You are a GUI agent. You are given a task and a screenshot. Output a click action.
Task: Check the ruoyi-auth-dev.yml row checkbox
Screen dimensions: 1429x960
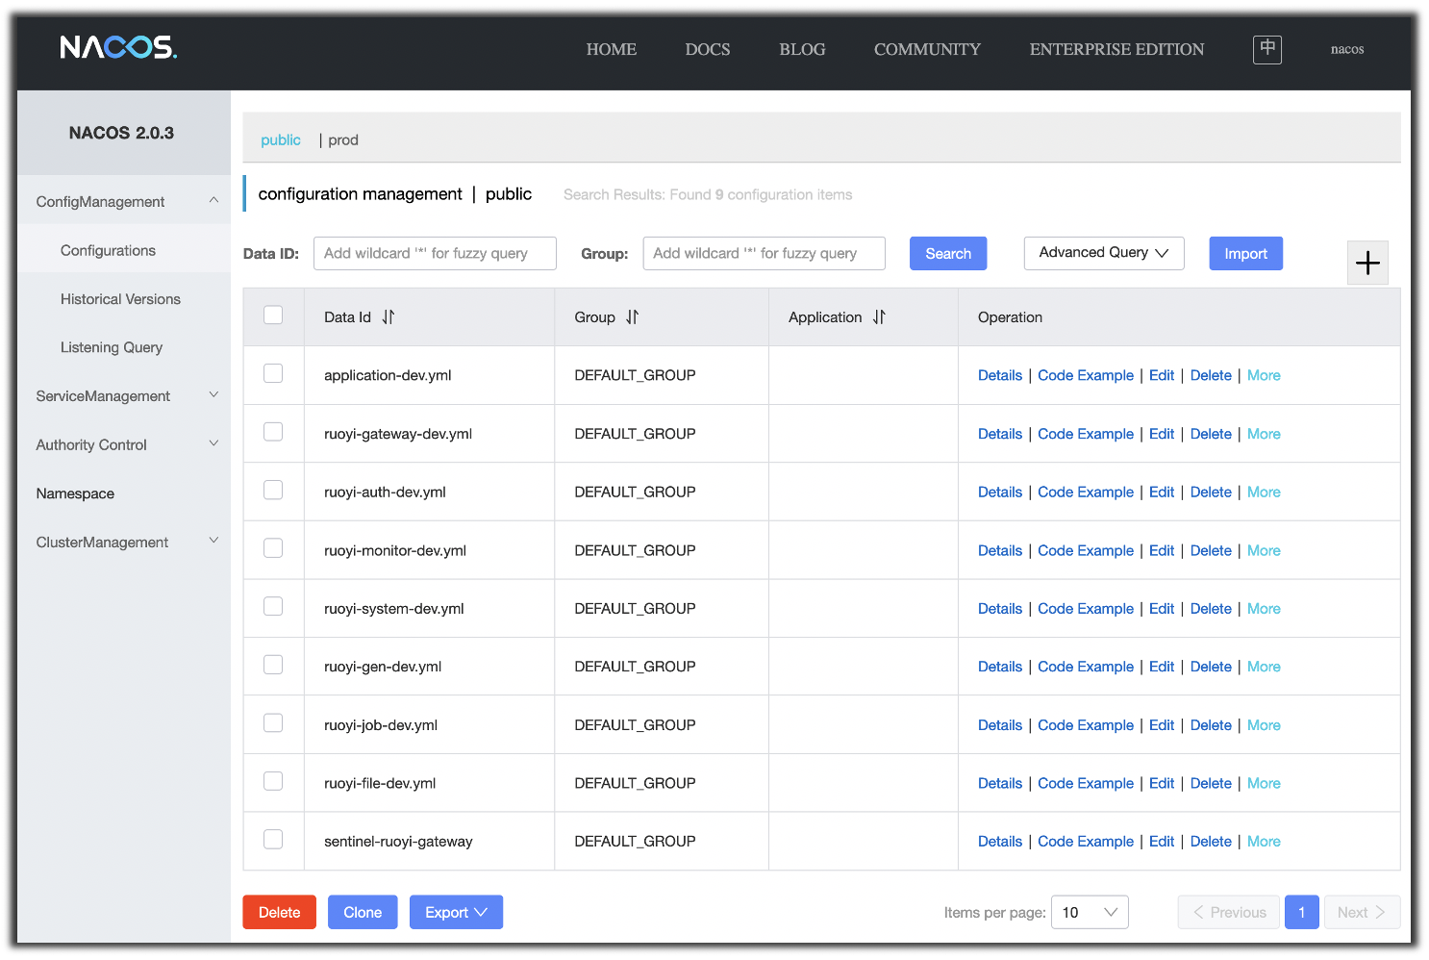pos(273,490)
